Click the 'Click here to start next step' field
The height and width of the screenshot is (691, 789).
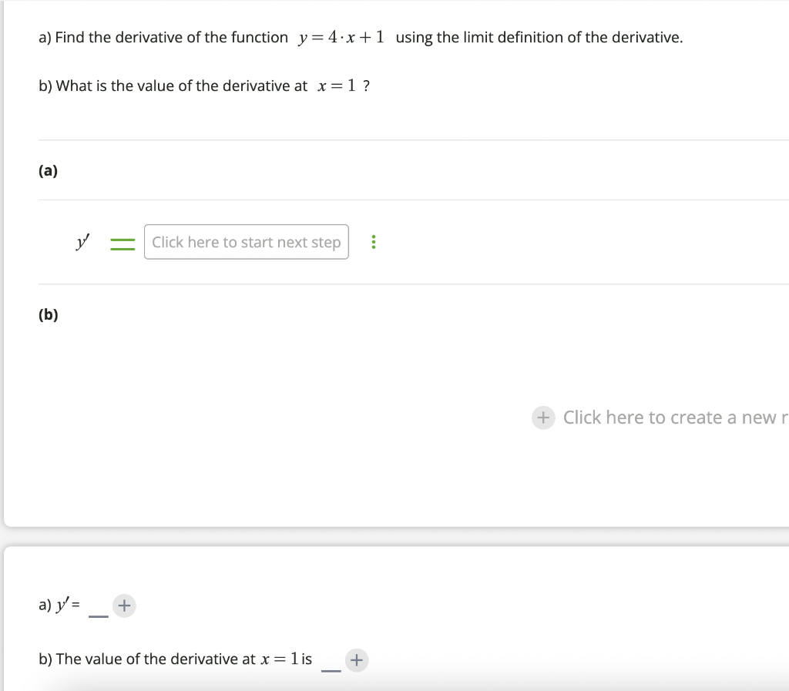click(246, 241)
